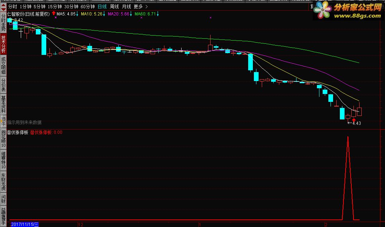Select the 30分钟 chart period
The height and width of the screenshot is (227, 385).
tap(71, 7)
